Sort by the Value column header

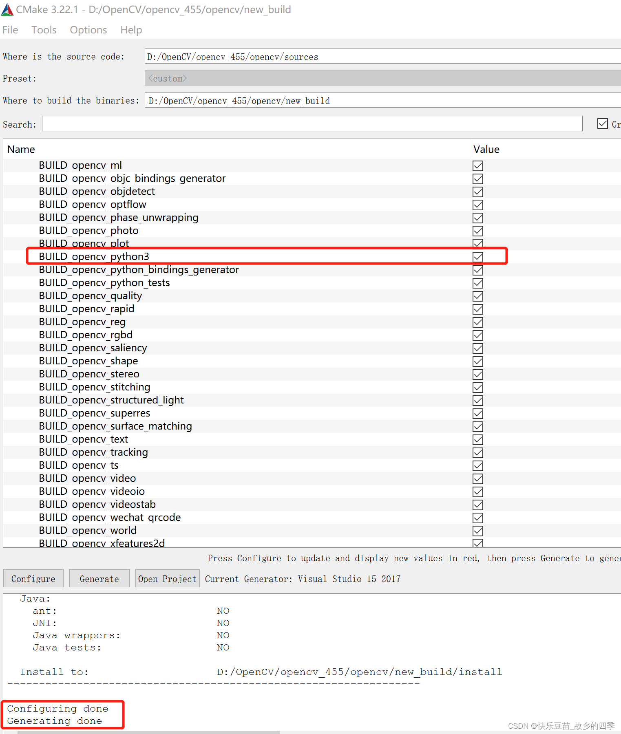tap(486, 149)
